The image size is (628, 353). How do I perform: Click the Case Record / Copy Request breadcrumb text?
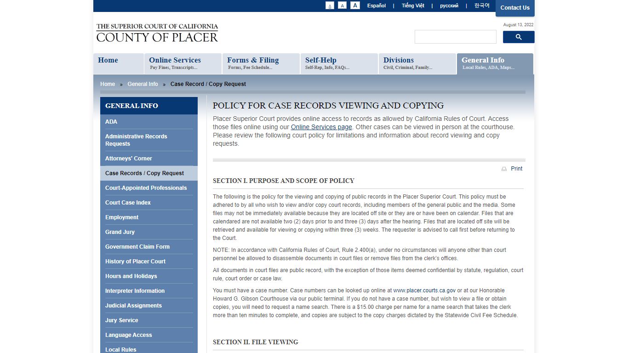pyautogui.click(x=208, y=84)
